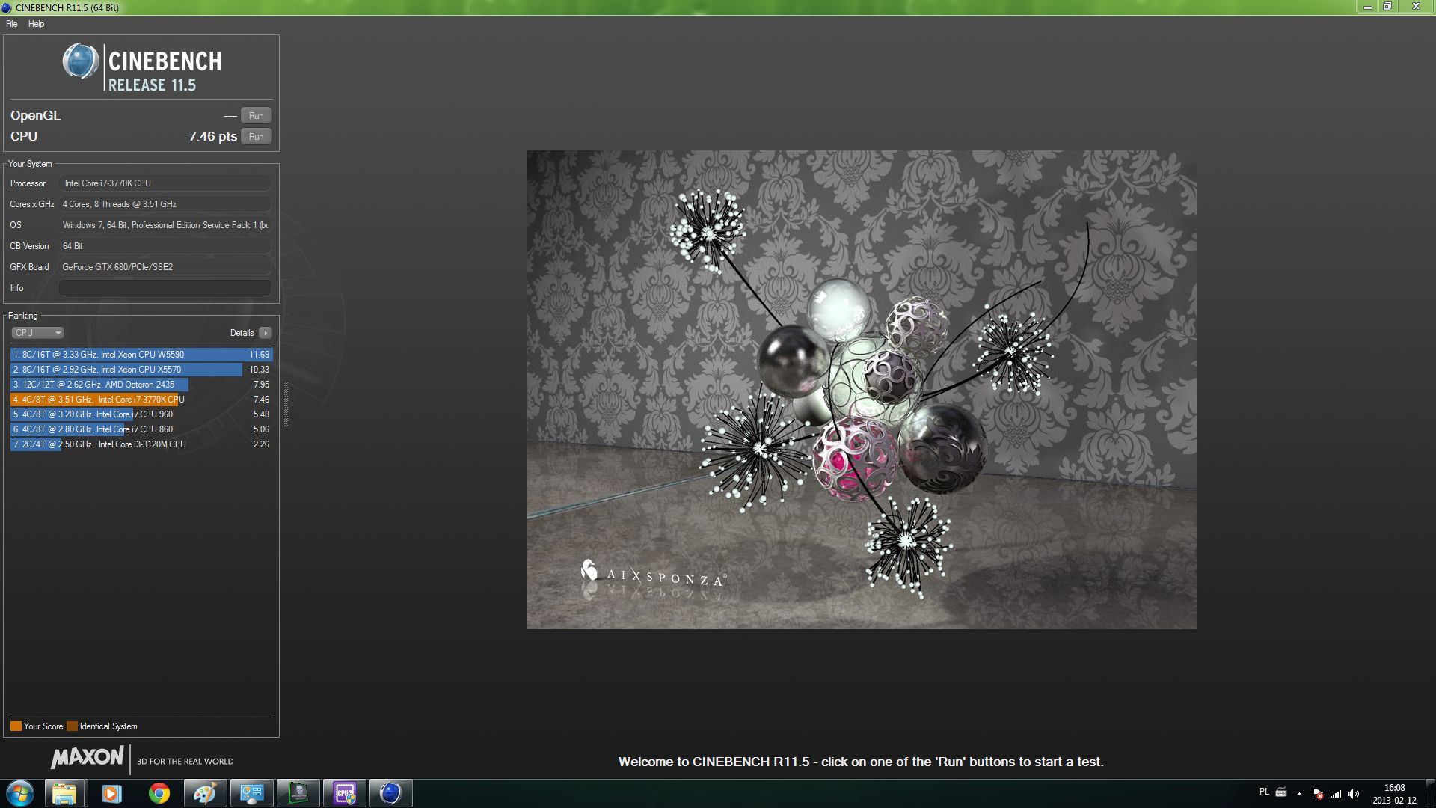Click the Info input field
The width and height of the screenshot is (1436, 808).
(165, 288)
